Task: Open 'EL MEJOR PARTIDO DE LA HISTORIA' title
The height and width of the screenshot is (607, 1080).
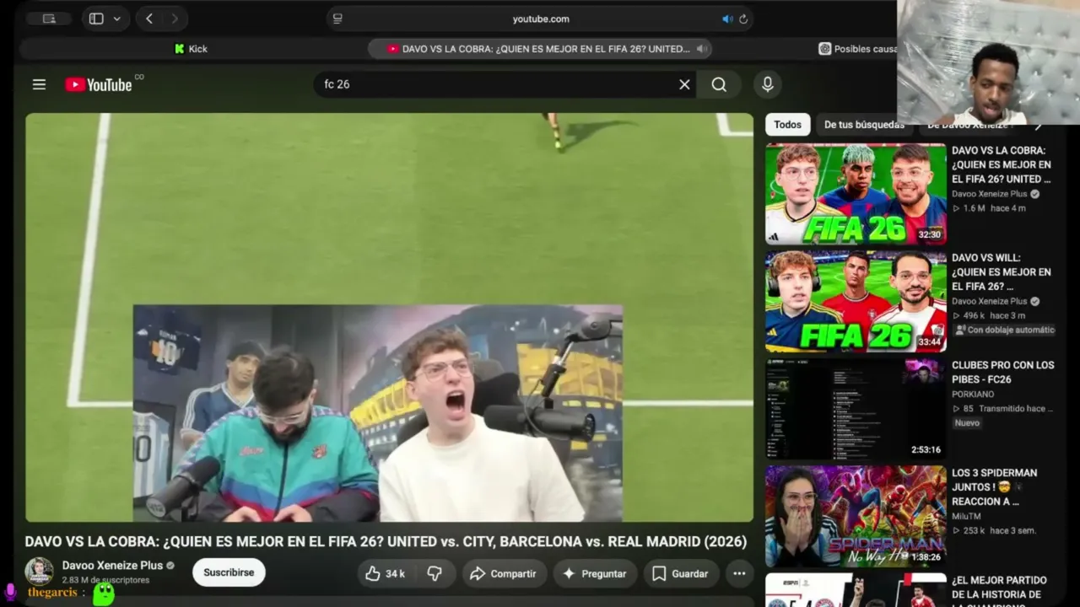Action: 1000,592
